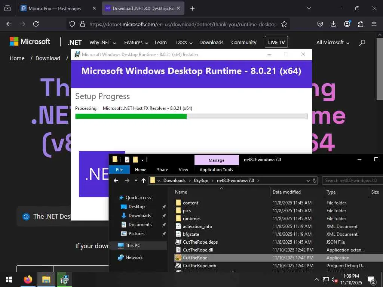Open the notification center icon
383x287 pixels.
click(371, 280)
